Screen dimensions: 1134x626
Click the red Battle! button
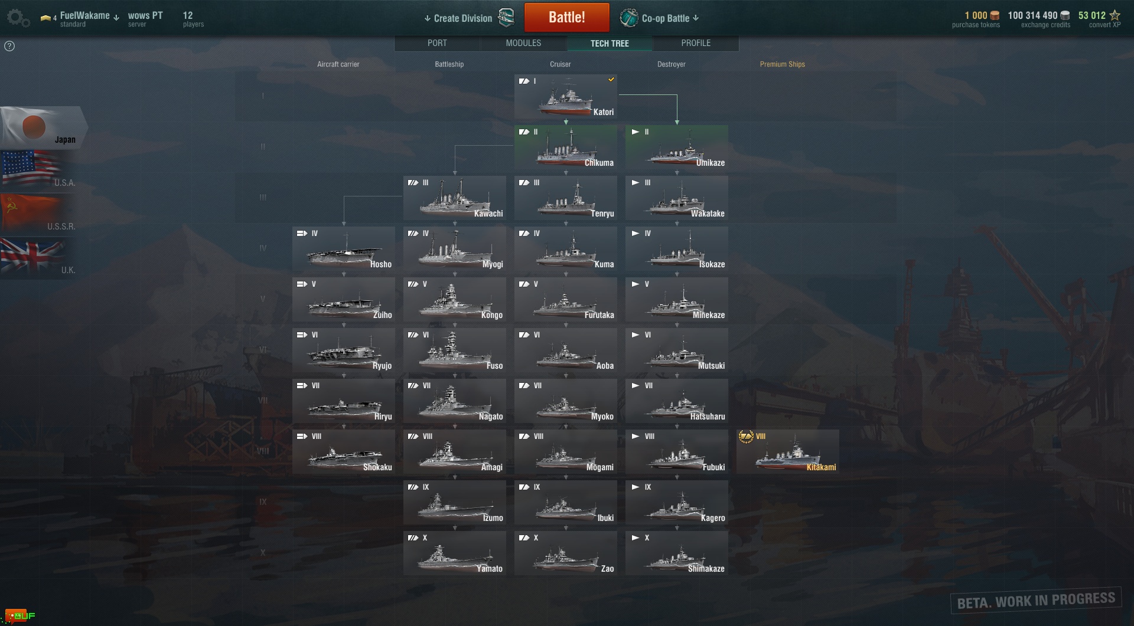pos(567,17)
